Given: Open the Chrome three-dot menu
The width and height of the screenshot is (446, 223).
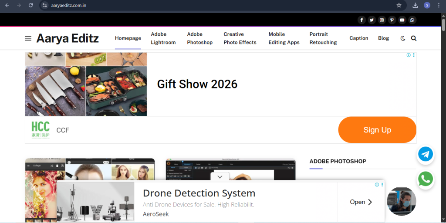Looking at the screenshot, I should pos(438,5).
